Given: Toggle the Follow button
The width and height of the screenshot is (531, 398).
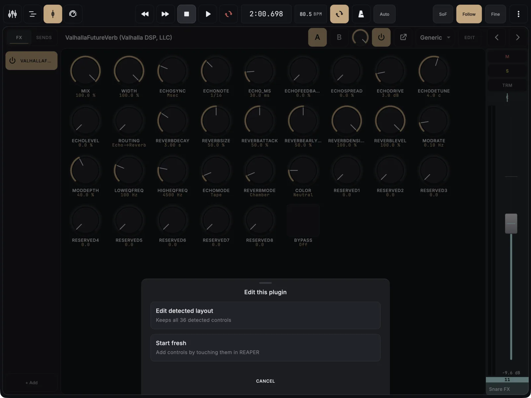Looking at the screenshot, I should click(x=469, y=14).
